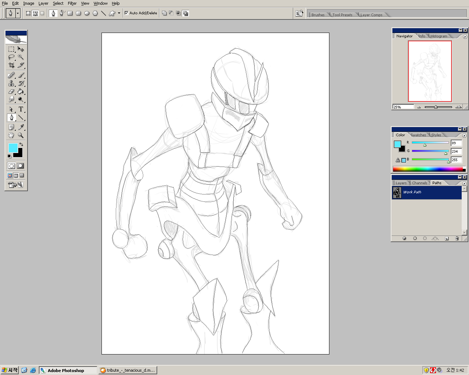Open Windows Start button on taskbar
The image size is (469, 375).
10,370
